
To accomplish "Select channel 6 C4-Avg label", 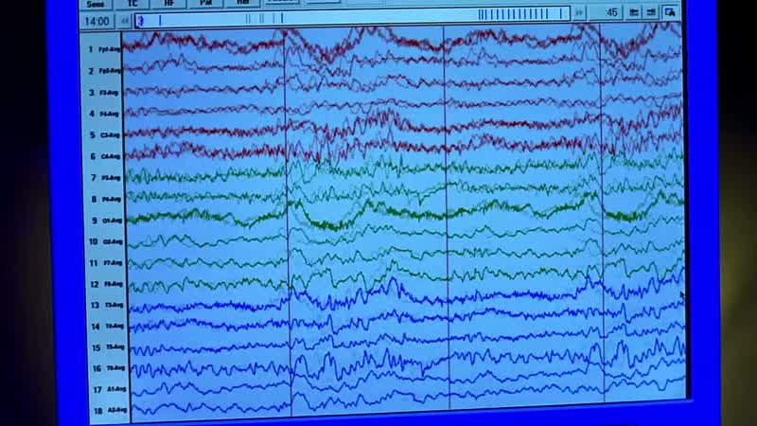I will (105, 156).
